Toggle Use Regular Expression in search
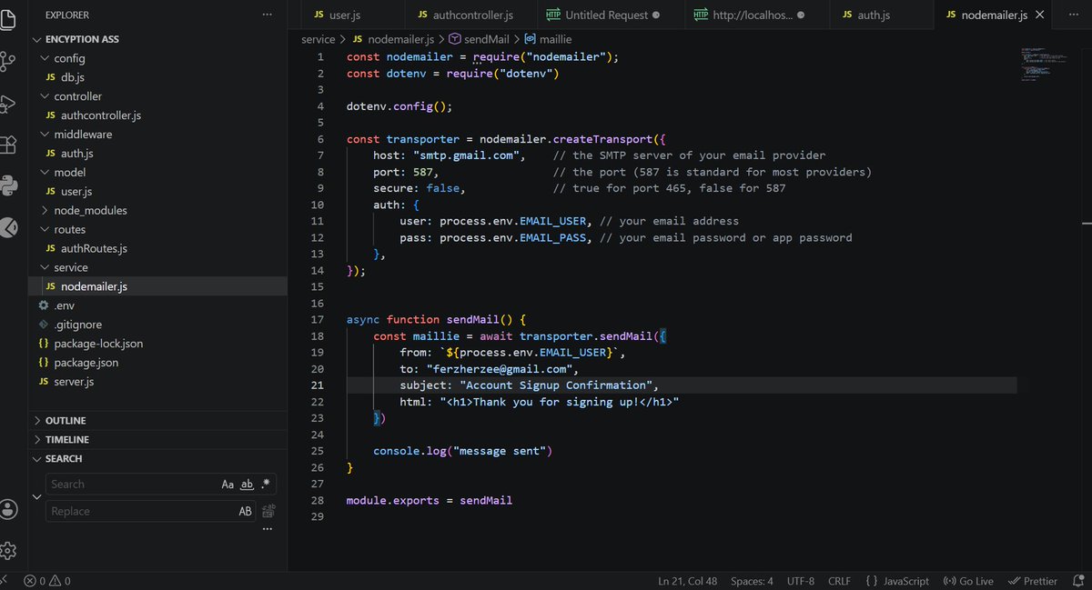Image resolution: width=1092 pixels, height=590 pixels. [x=265, y=485]
